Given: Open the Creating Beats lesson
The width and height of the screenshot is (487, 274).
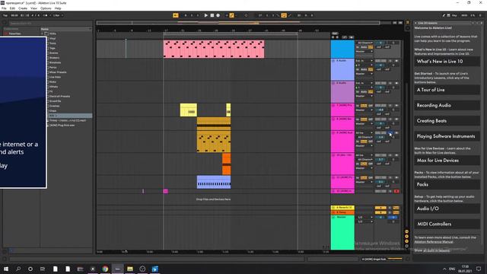Looking at the screenshot, I should click(447, 121).
